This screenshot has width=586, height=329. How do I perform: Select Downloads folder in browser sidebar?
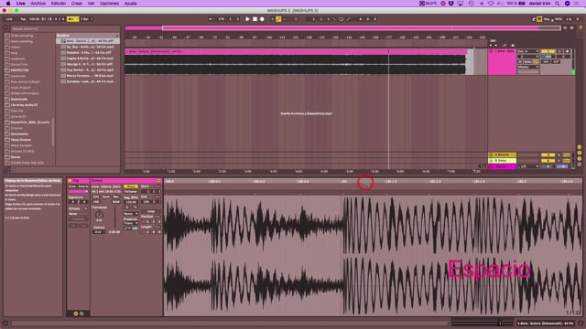tap(18, 100)
